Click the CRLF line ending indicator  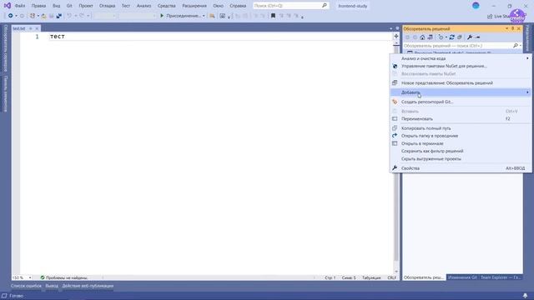pyautogui.click(x=391, y=277)
